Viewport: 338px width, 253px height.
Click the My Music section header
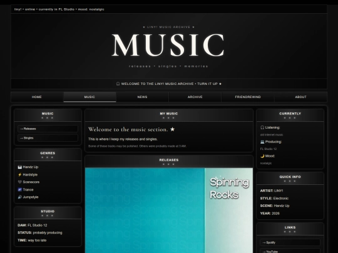pos(169,115)
